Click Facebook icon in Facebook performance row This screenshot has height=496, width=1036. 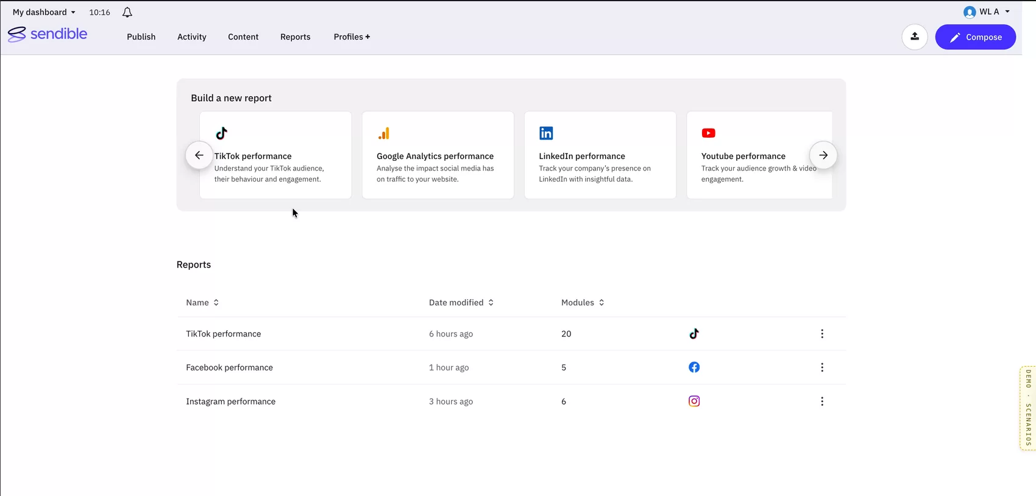click(x=694, y=367)
